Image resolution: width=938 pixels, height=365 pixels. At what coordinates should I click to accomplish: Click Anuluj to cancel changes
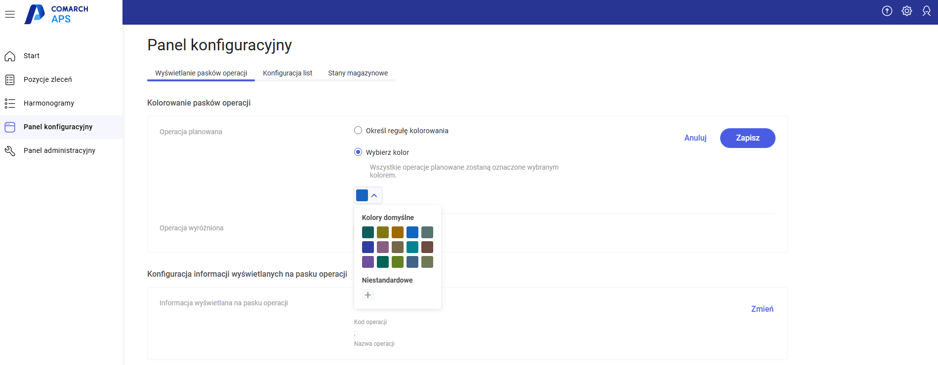tap(695, 138)
